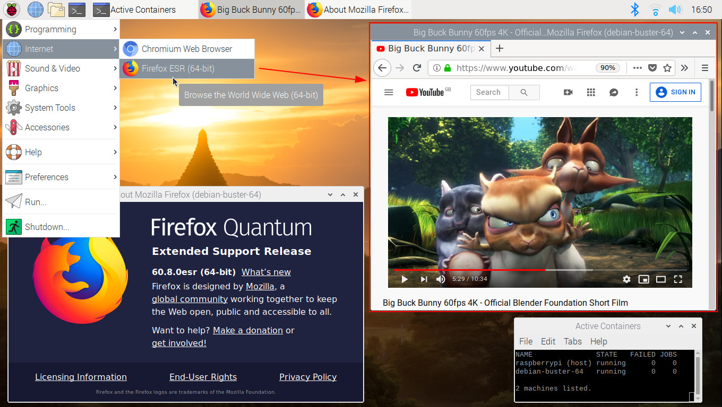Click the YouTube Search field

pos(489,92)
